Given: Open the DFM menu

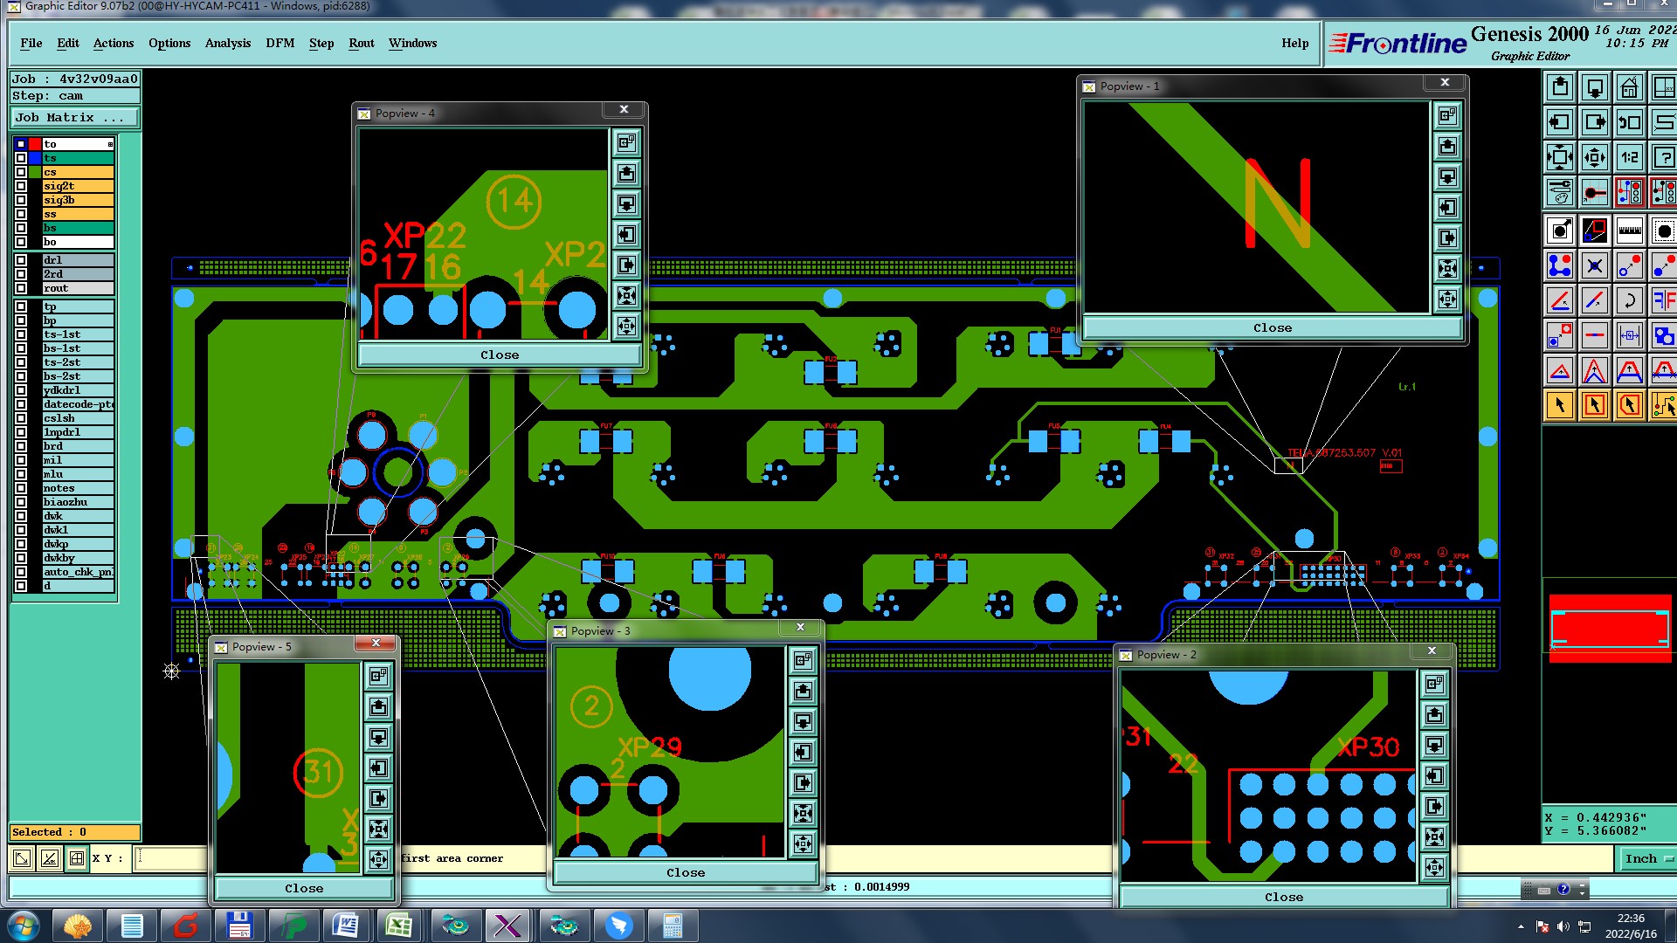Looking at the screenshot, I should coord(279,43).
